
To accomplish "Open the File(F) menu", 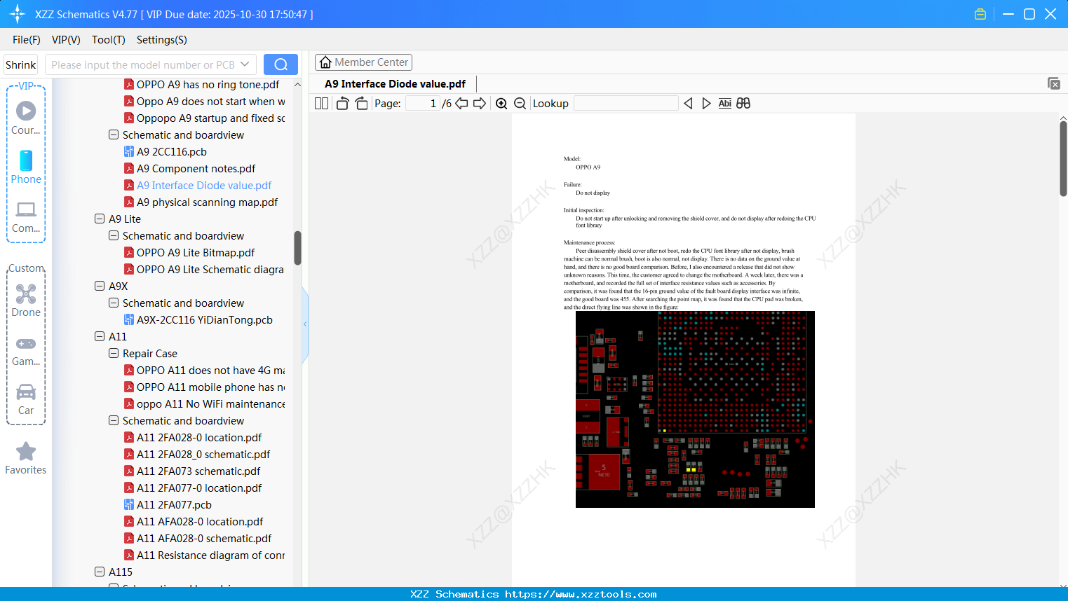I will (x=27, y=40).
